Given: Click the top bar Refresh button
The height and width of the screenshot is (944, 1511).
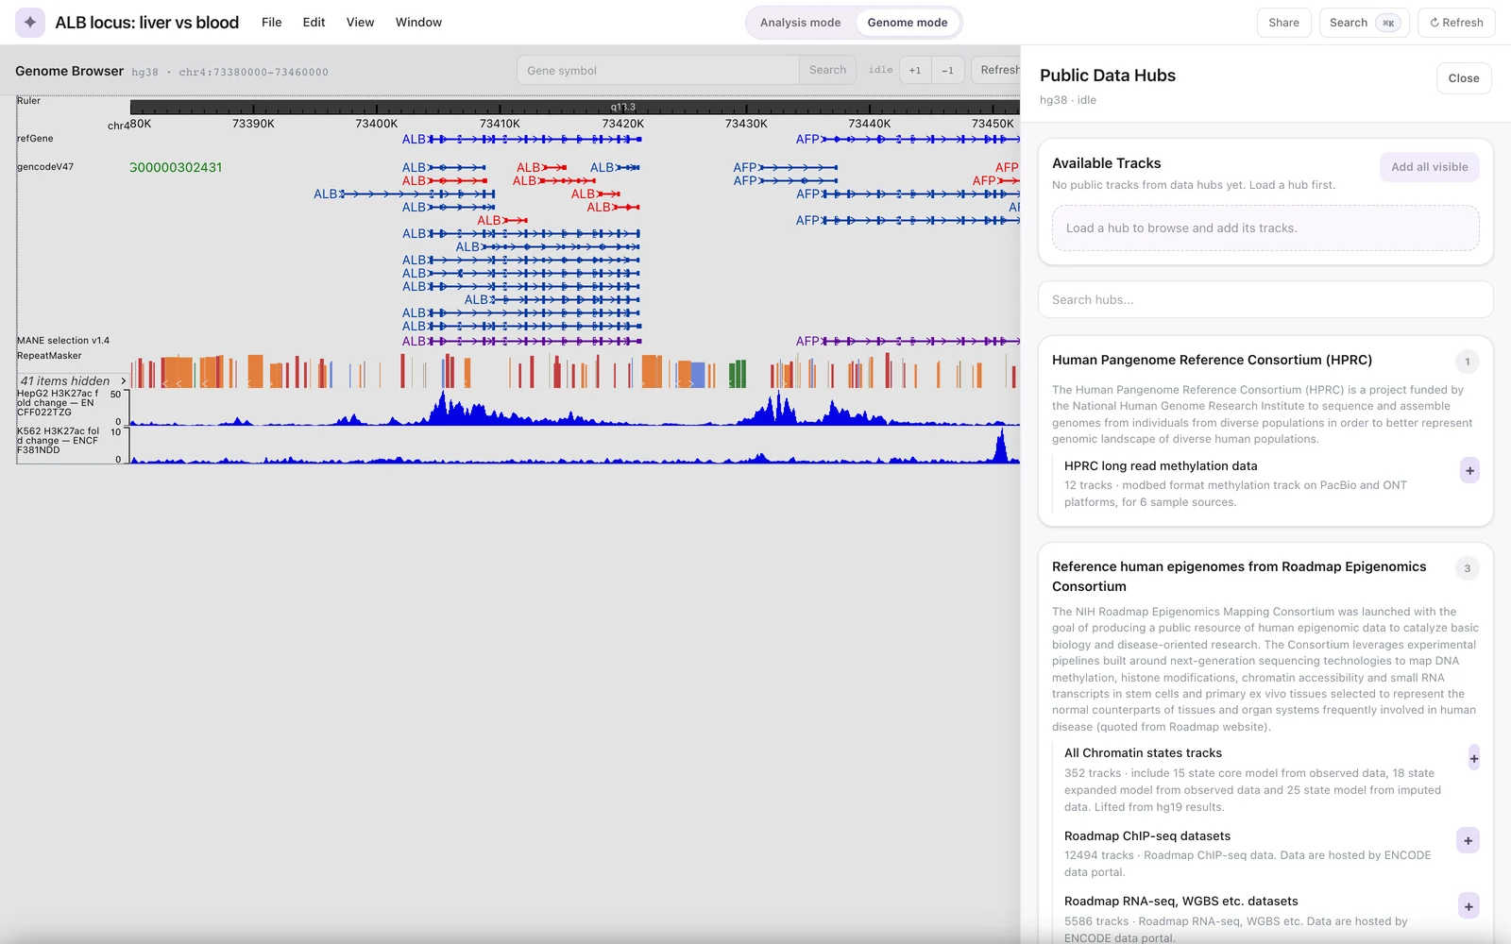Looking at the screenshot, I should (x=1456, y=23).
